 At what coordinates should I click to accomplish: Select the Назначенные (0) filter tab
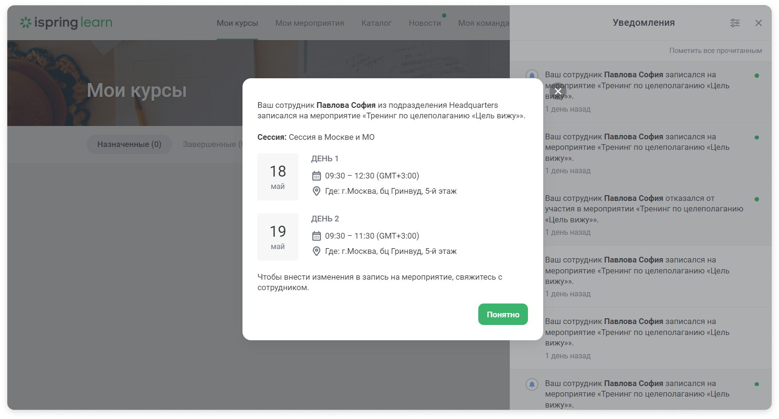click(129, 144)
